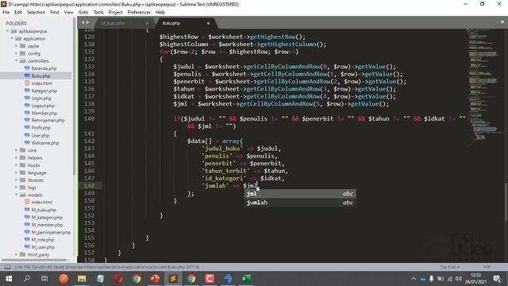
Task: Open M_kategori.php in models folder
Action: coord(47,218)
